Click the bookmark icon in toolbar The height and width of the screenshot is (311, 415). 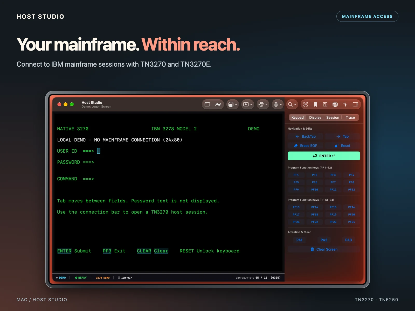point(315,104)
